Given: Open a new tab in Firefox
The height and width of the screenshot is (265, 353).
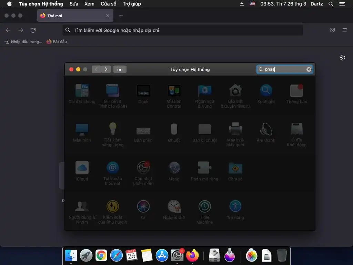Looking at the screenshot, I should click(x=121, y=16).
